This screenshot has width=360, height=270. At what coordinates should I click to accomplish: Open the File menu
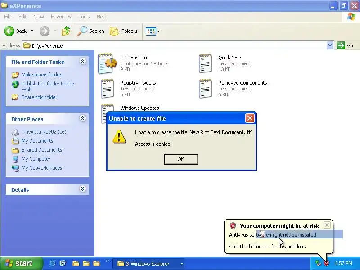(8, 17)
